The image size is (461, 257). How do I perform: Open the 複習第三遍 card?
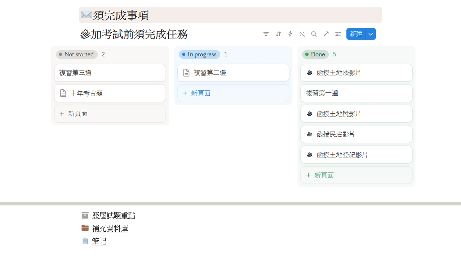click(x=110, y=73)
